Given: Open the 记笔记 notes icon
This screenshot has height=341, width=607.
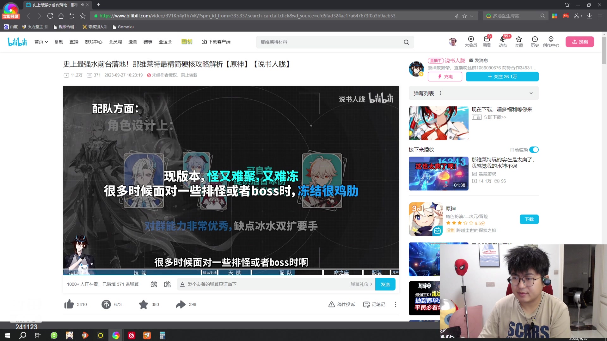Looking at the screenshot, I should coord(374,304).
